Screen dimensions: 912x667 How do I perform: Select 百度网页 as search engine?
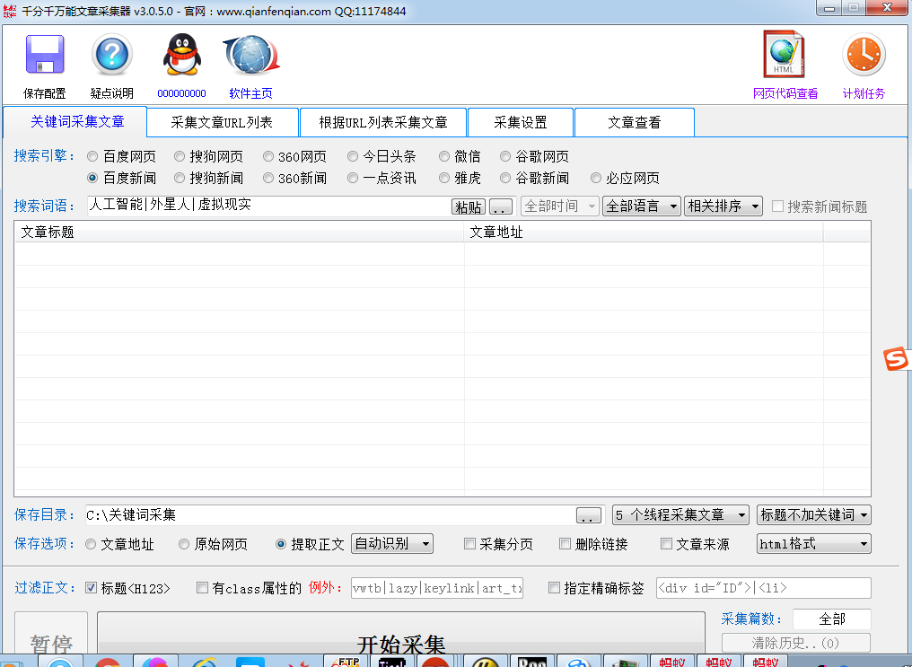coord(92,156)
